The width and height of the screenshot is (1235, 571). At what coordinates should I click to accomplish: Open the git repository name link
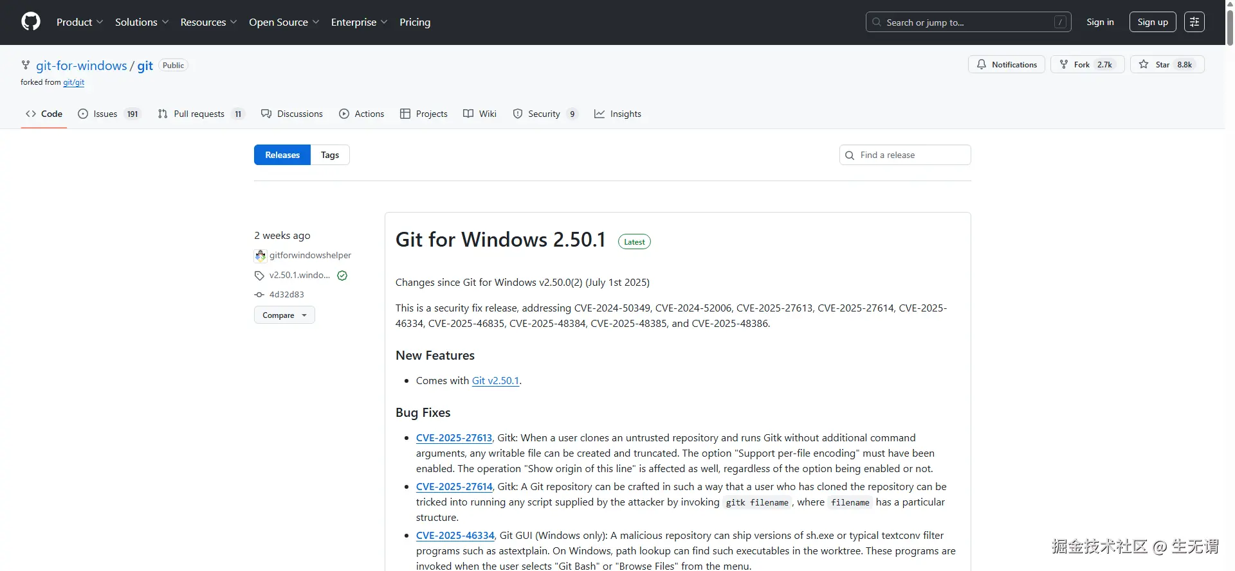point(145,66)
